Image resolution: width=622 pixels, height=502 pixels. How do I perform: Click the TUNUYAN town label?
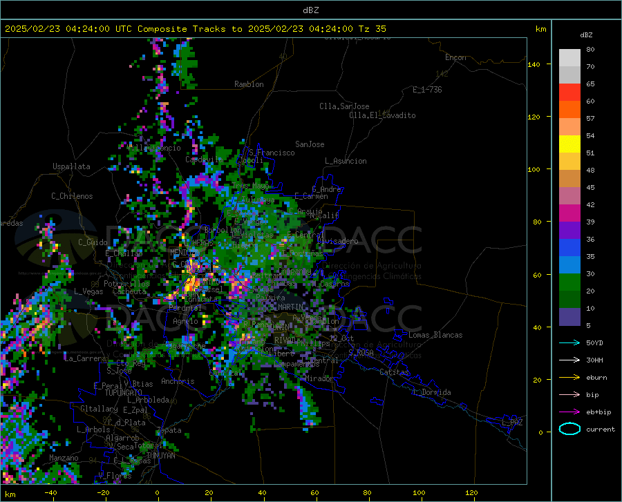160,456
